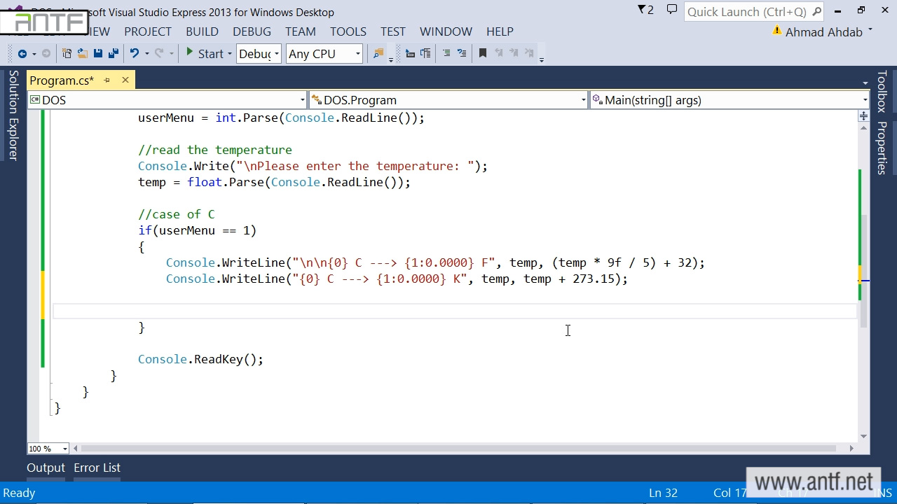
Task: Click the send feedback speech bubble icon
Action: 671,10
